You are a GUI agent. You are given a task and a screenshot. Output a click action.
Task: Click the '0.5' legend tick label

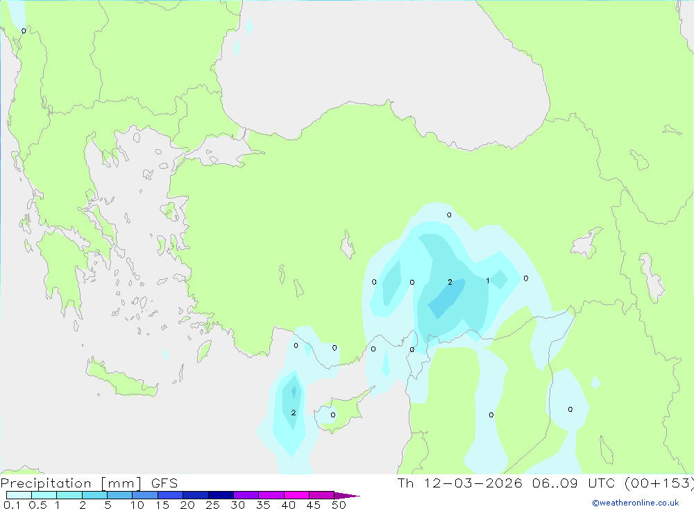[x=37, y=505]
